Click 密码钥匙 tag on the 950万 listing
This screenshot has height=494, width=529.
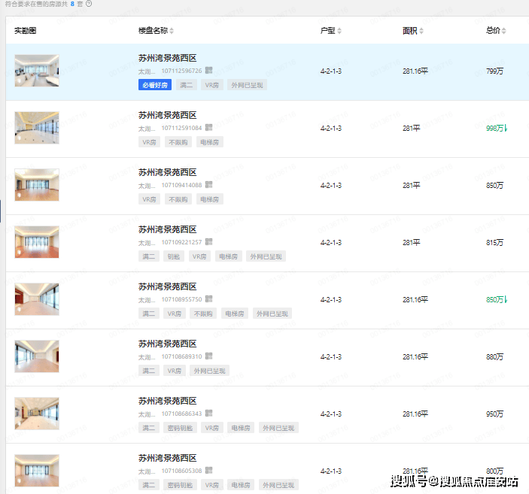tap(179, 428)
